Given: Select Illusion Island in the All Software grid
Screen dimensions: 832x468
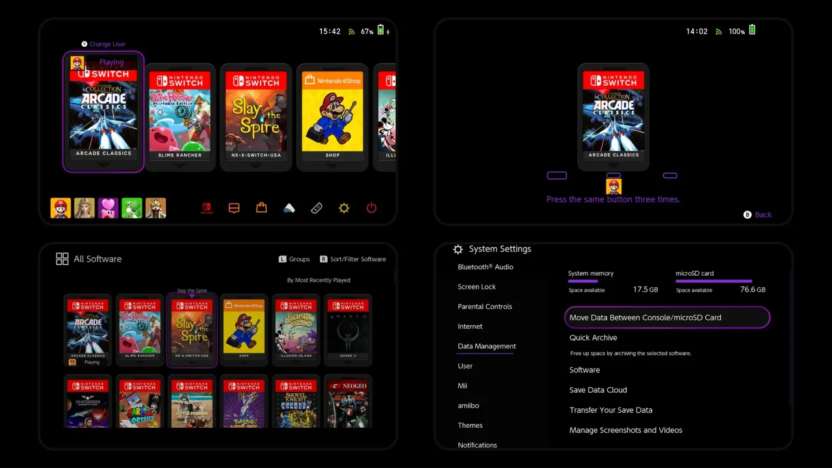Looking at the screenshot, I should [x=296, y=330].
